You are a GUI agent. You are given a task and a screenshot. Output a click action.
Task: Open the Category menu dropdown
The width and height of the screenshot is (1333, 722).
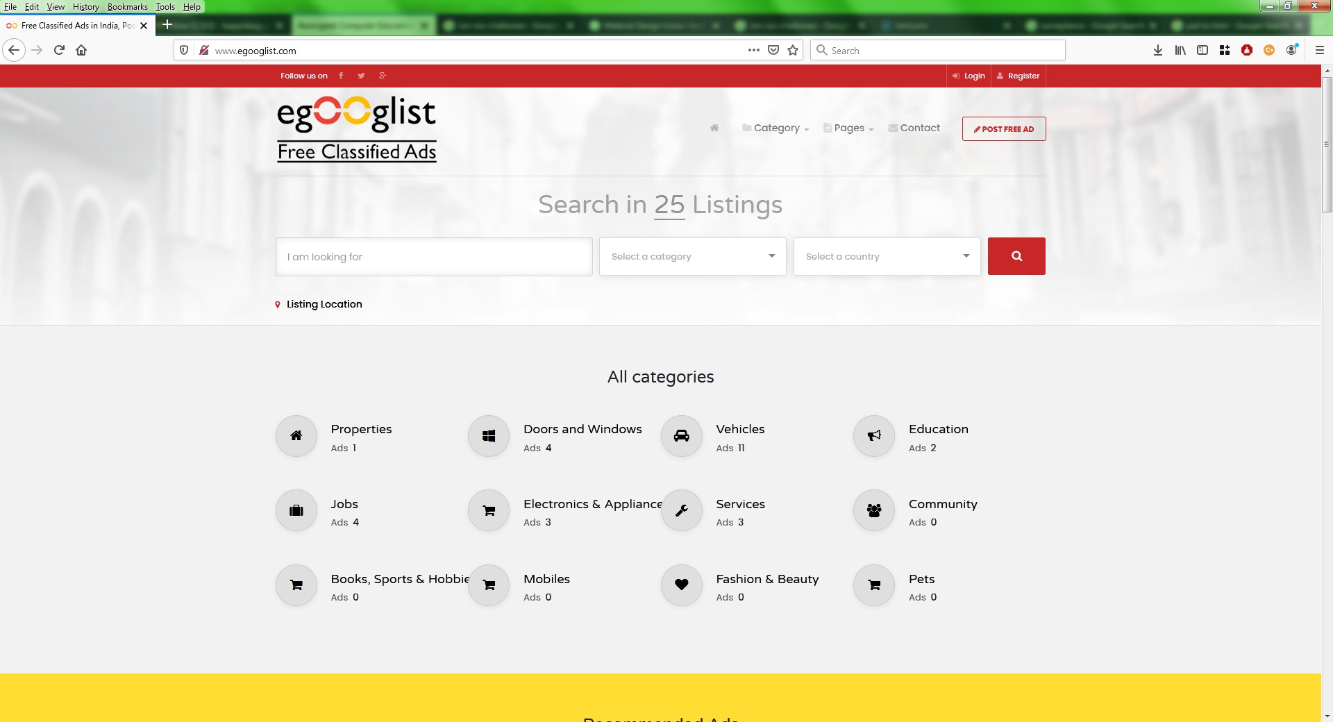pyautogui.click(x=776, y=128)
